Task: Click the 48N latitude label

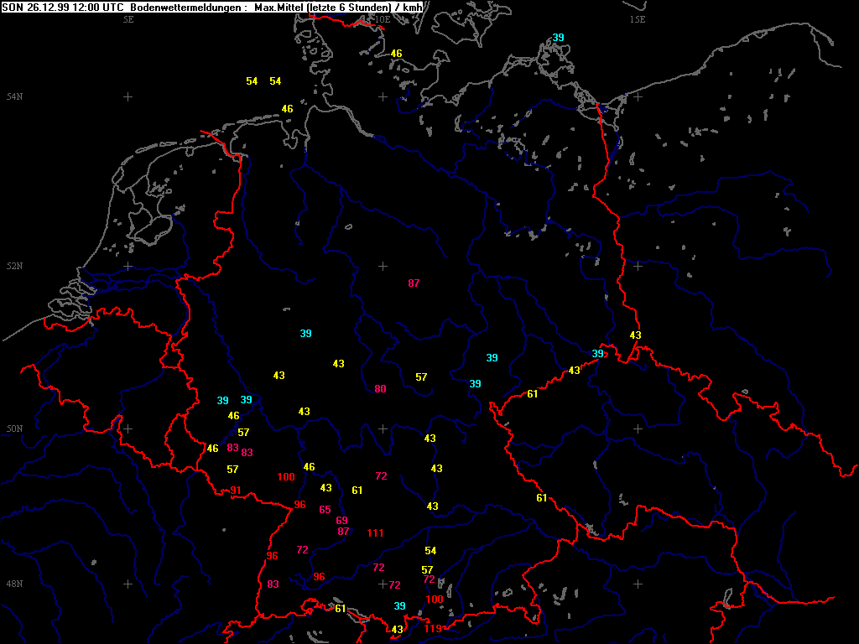Action: coord(14,584)
